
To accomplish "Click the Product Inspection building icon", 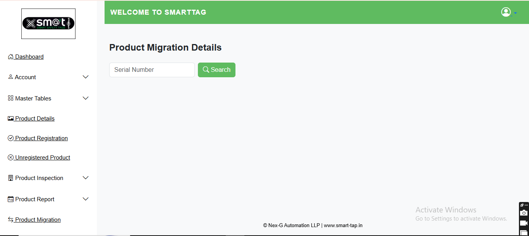I will coord(10,178).
